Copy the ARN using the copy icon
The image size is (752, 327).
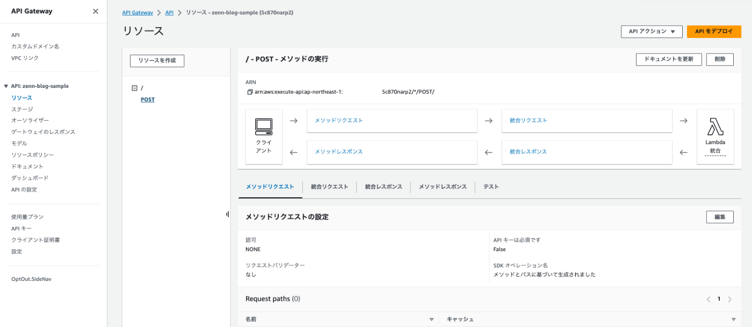(x=250, y=92)
